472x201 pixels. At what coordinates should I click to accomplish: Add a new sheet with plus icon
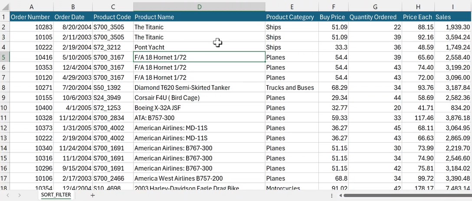92,195
